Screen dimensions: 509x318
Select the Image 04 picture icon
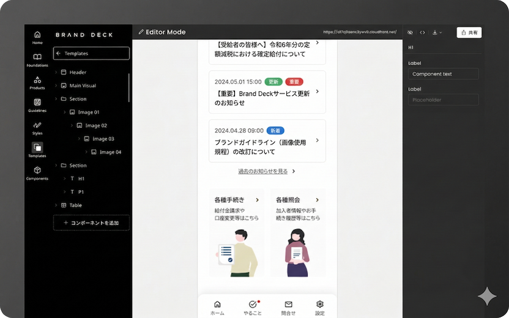pyautogui.click(x=94, y=152)
